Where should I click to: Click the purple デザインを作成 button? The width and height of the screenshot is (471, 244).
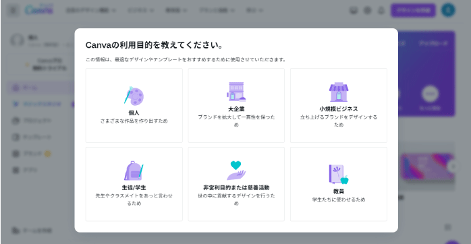coord(414,10)
